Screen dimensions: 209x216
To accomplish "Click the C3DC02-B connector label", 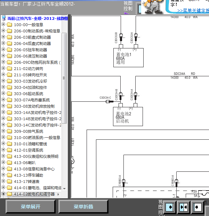I will click(116, 38).
